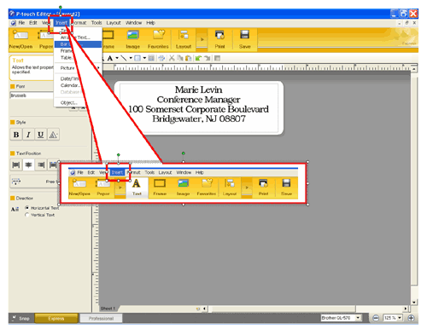Open the Tools menu

(x=97, y=23)
